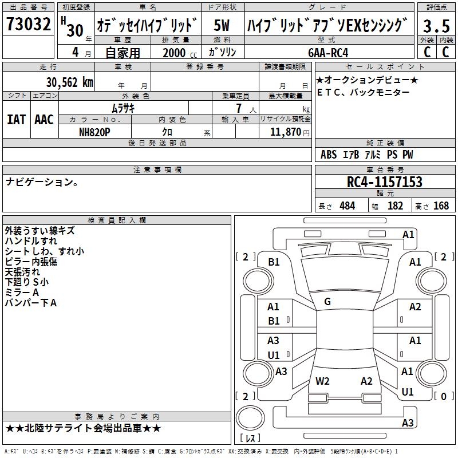Select the 純正装備 header
The height and width of the screenshot is (458, 458).
click(385, 143)
